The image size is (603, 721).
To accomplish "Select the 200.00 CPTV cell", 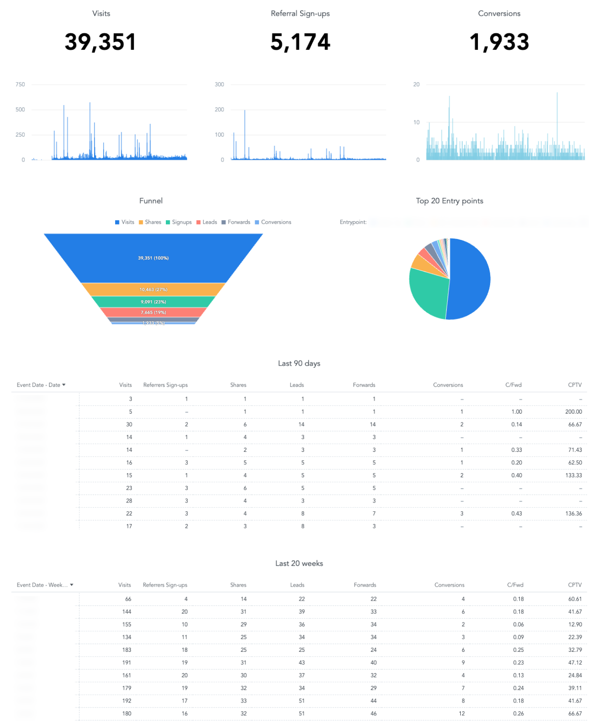I will point(574,412).
